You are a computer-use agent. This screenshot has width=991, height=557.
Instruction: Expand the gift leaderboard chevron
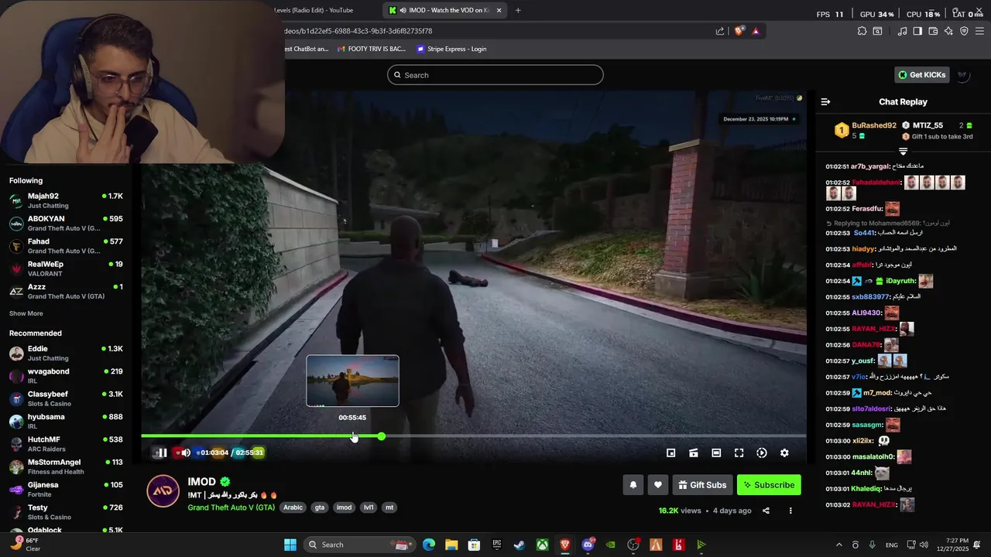click(x=903, y=152)
